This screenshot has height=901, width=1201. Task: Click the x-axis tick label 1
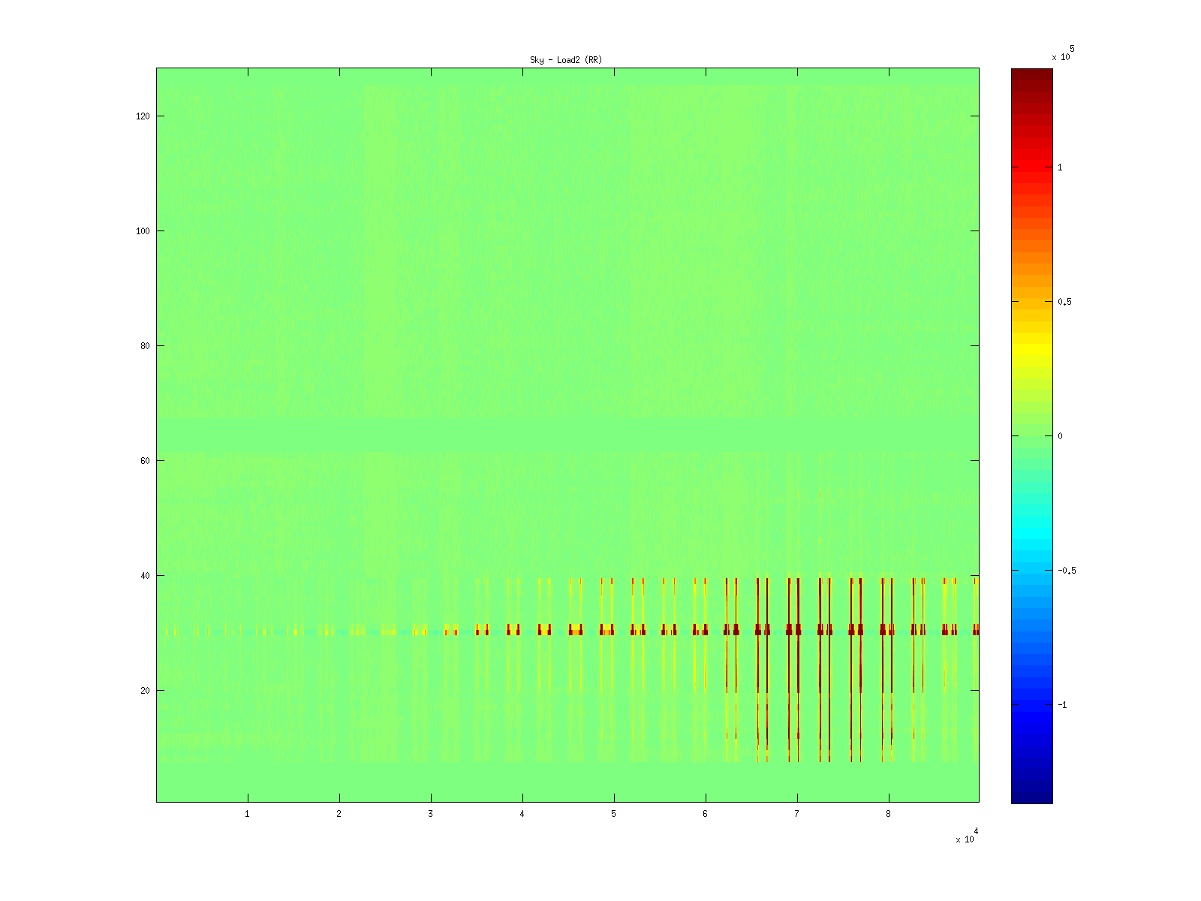(248, 814)
